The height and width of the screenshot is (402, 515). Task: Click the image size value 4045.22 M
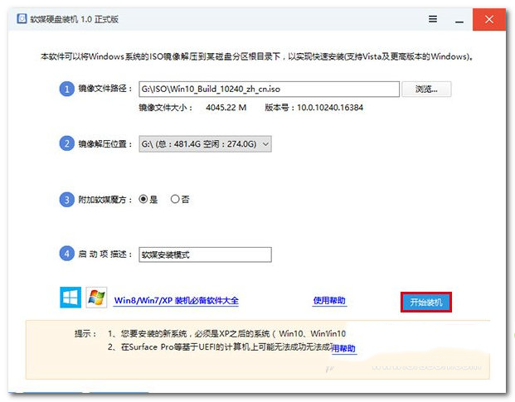(226, 108)
